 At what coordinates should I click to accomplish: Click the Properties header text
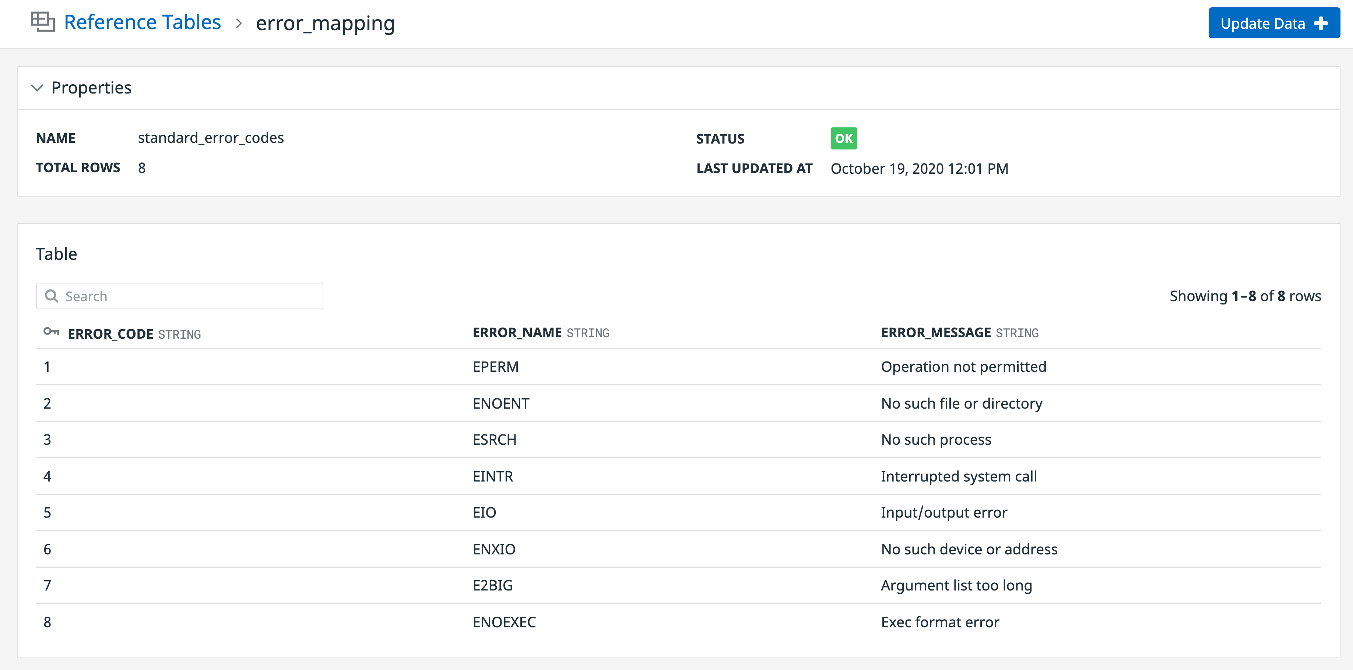coord(91,88)
